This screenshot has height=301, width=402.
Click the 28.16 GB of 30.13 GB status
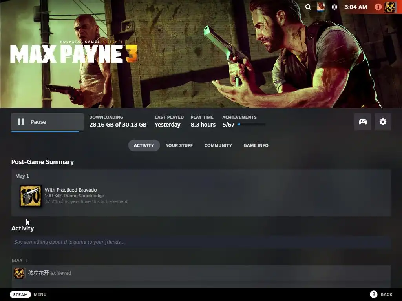click(x=118, y=125)
